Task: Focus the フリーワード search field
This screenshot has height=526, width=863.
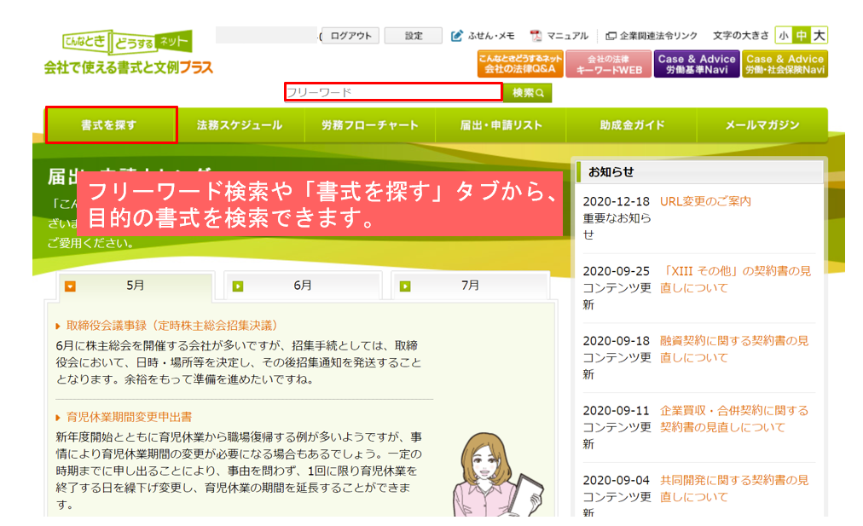Action: tap(393, 92)
